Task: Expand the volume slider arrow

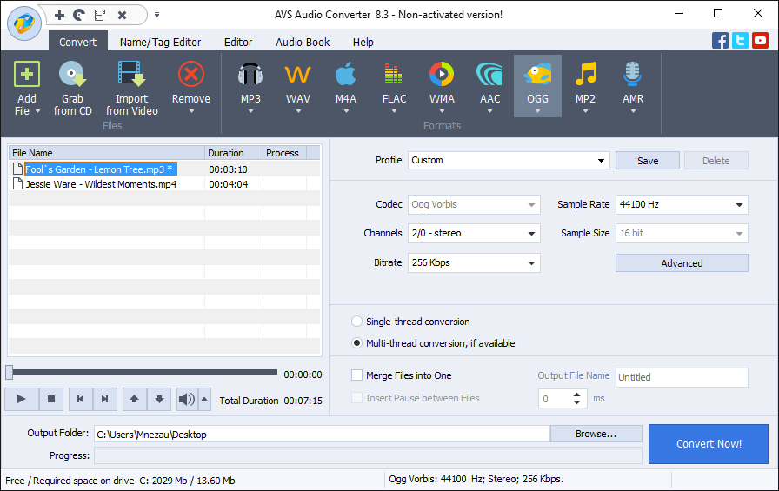Action: [x=204, y=399]
